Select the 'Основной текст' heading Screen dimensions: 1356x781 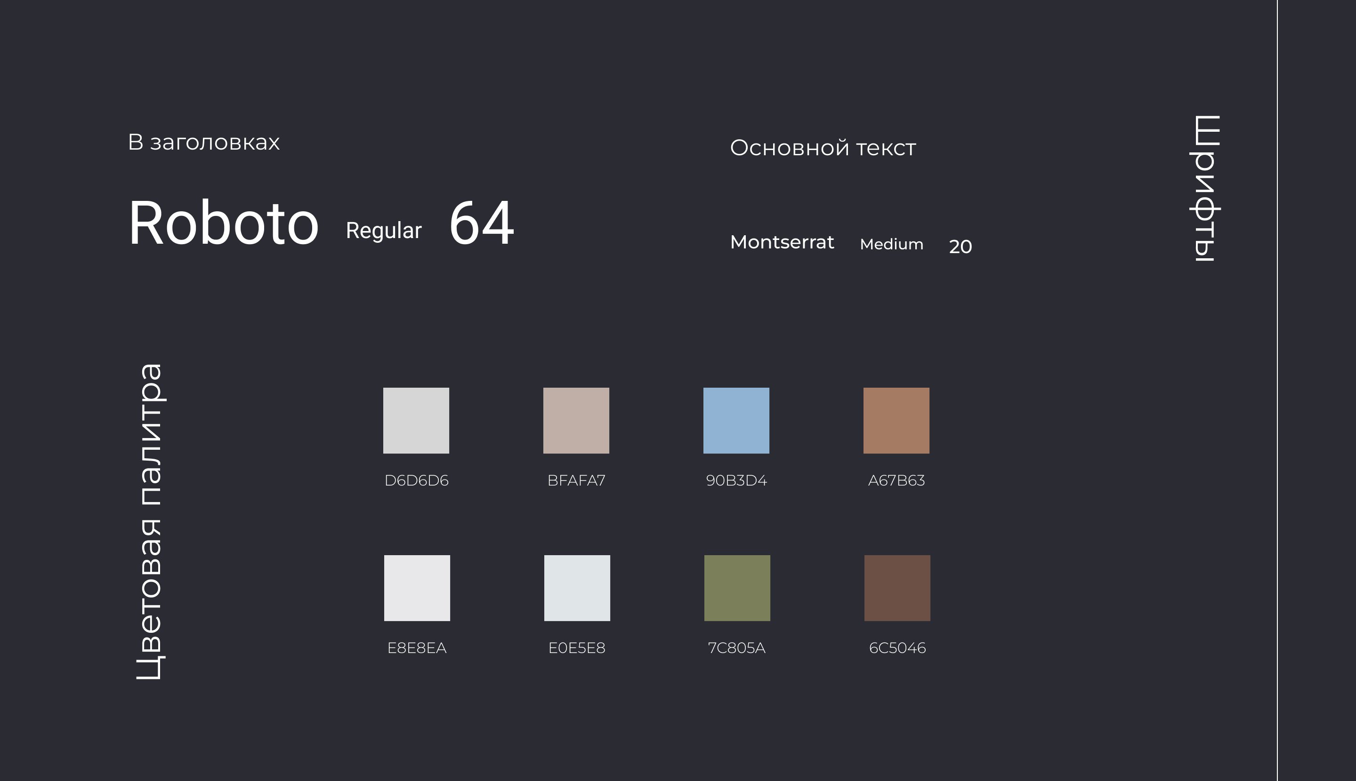tap(823, 148)
